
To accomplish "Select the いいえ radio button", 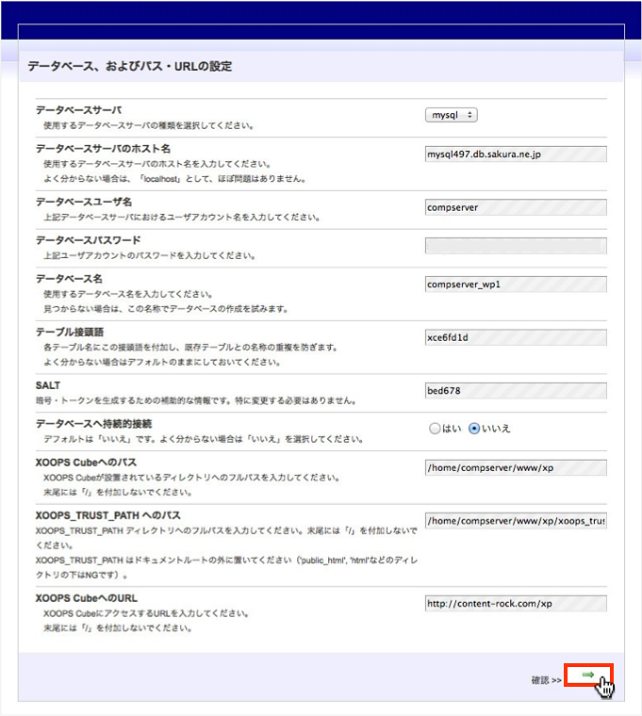I will (x=474, y=429).
